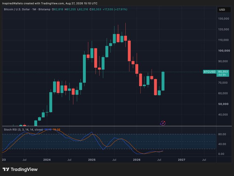
Task: Select the Stoch RSI indicator legend
Action: (23, 130)
